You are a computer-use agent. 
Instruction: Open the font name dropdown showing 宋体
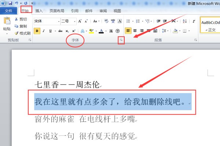click(x=59, y=22)
